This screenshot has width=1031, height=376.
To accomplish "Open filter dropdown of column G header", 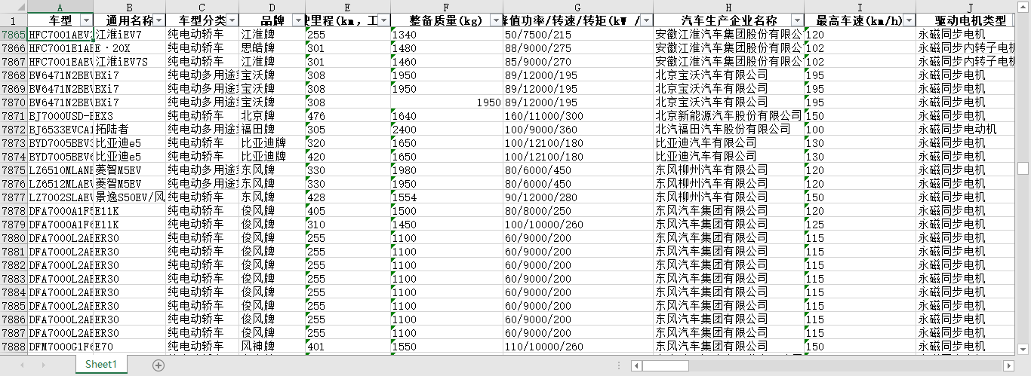I will [647, 20].
